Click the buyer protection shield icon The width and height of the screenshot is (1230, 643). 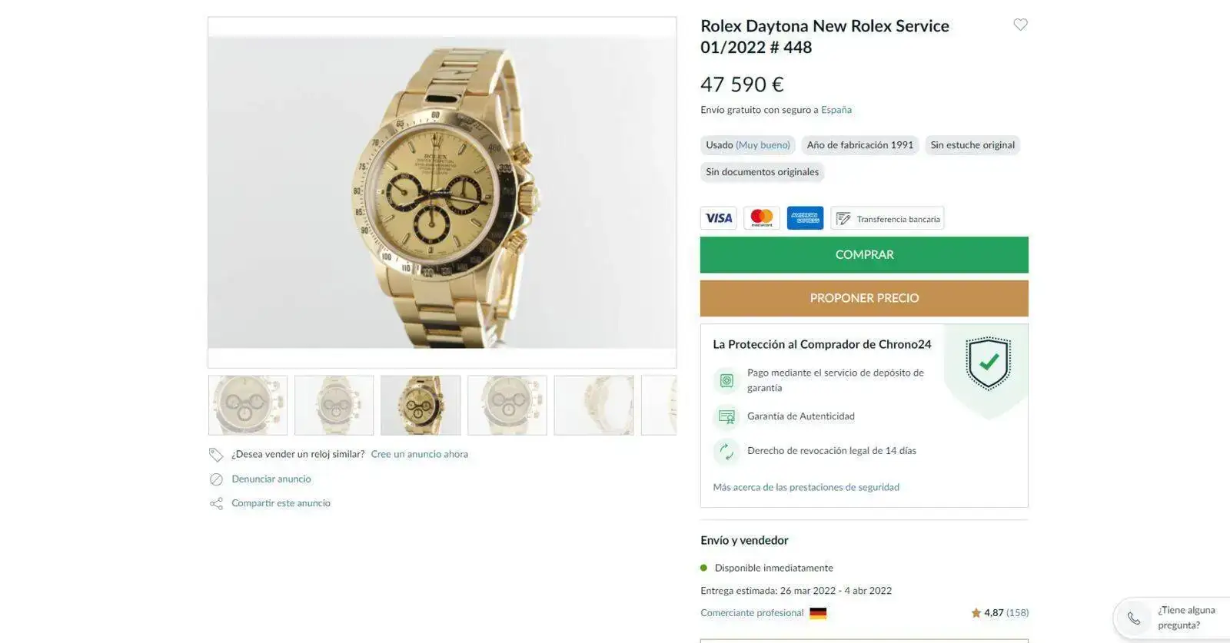(988, 363)
